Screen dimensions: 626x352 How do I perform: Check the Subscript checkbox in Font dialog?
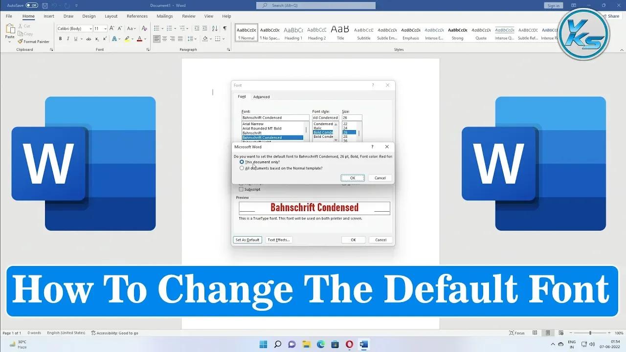point(241,189)
